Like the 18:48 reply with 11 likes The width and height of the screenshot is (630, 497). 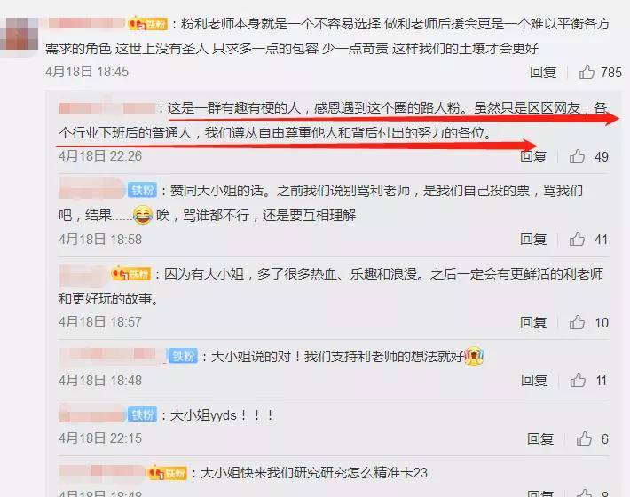point(578,380)
